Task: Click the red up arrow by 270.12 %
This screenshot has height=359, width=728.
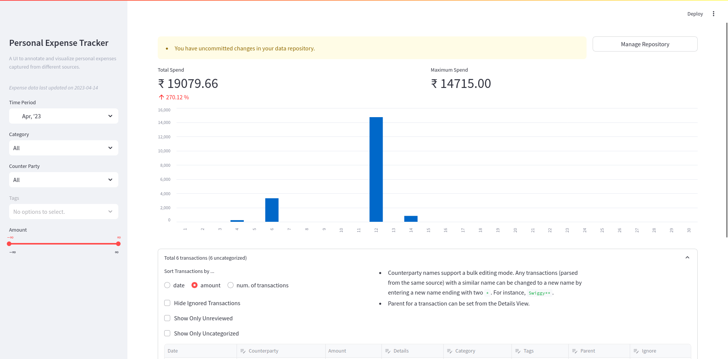Action: point(162,97)
